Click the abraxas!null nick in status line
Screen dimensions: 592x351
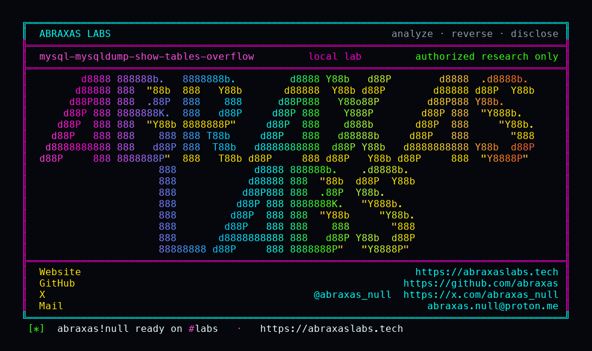93,329
